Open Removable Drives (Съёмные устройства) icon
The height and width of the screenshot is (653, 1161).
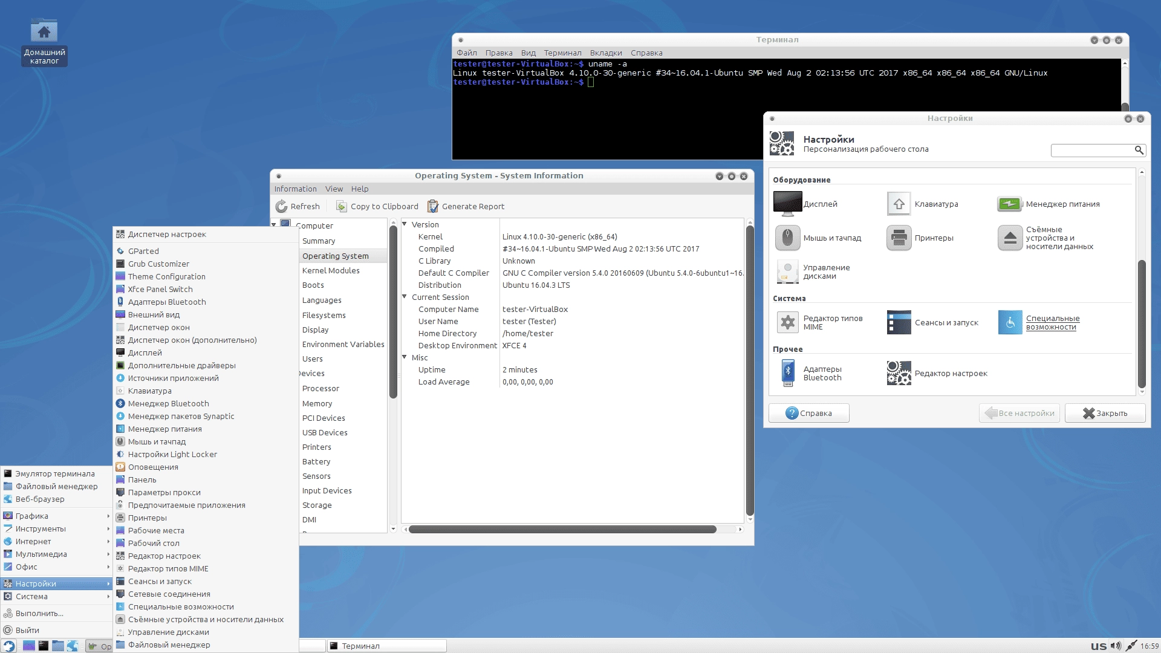(x=1010, y=238)
